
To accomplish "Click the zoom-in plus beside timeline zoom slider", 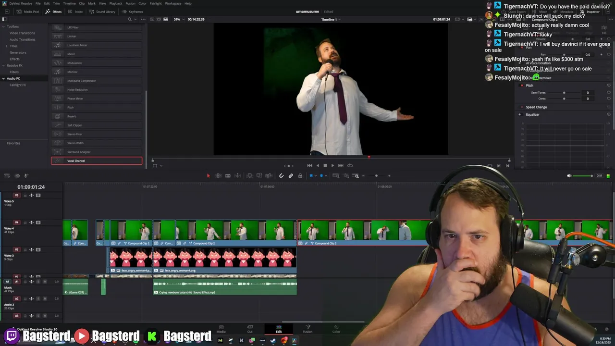I will click(389, 176).
